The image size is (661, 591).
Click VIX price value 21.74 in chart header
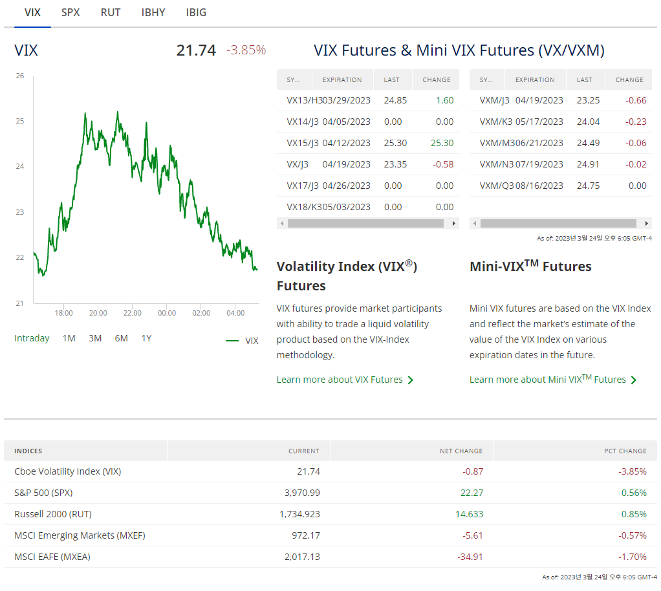[x=196, y=50]
